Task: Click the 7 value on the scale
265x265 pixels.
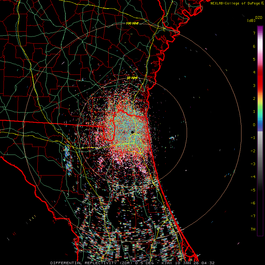Action: pos(254,33)
